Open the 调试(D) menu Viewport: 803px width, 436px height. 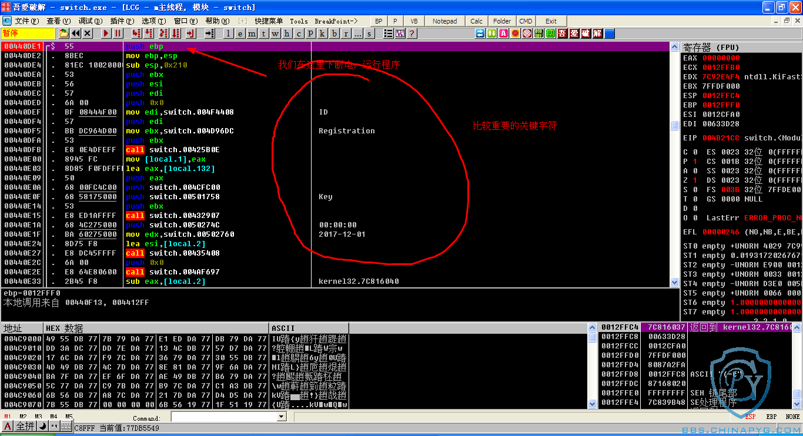(91, 21)
